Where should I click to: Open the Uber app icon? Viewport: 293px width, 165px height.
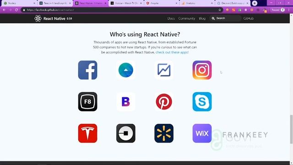pyautogui.click(x=126, y=133)
